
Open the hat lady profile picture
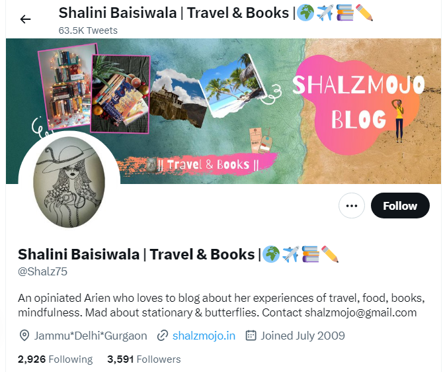click(x=69, y=182)
